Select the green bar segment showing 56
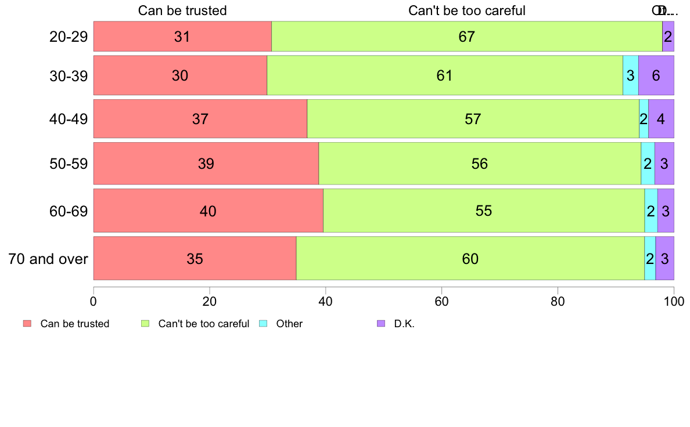This screenshot has width=690, height=427. (479, 164)
